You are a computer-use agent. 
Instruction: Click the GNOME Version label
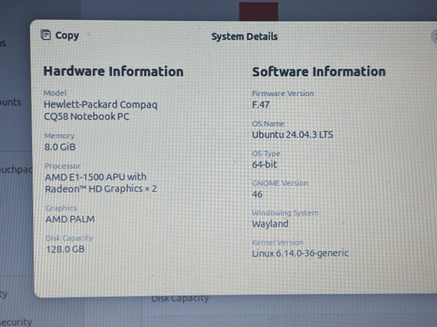pyautogui.click(x=280, y=183)
